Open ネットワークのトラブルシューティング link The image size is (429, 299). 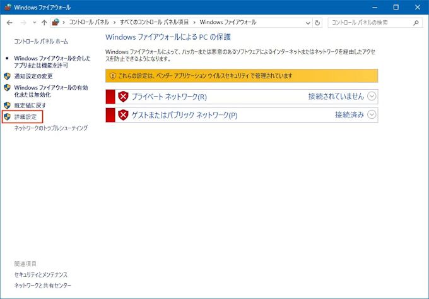[x=51, y=128]
